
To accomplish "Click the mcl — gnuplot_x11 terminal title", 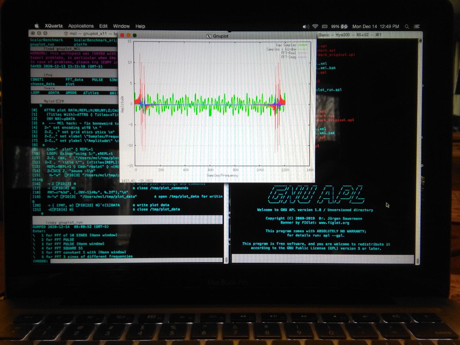I will point(93,33).
